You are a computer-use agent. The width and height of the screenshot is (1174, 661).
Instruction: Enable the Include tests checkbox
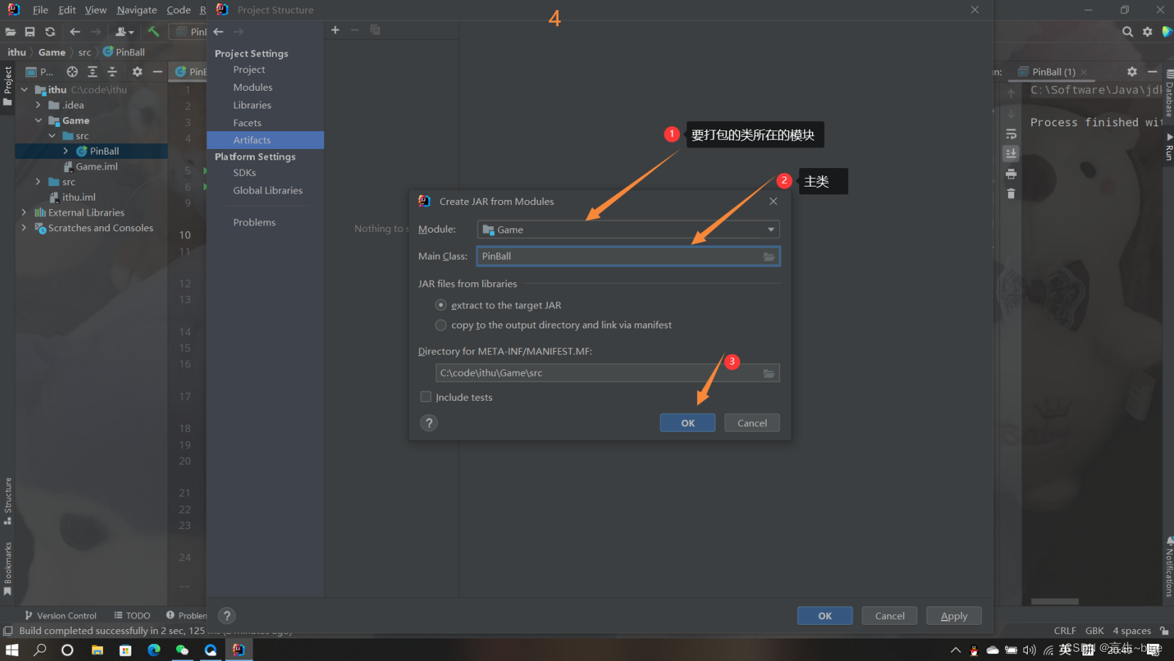click(426, 397)
